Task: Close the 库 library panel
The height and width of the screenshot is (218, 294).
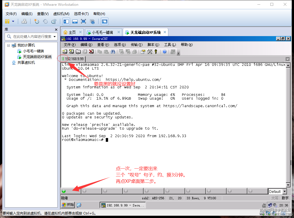Action: (56, 29)
